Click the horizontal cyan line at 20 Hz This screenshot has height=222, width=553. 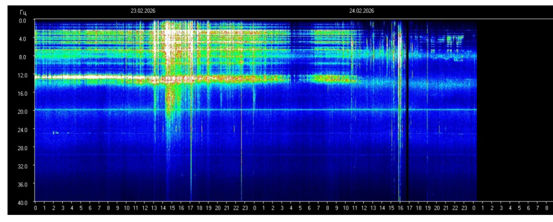(x=256, y=110)
